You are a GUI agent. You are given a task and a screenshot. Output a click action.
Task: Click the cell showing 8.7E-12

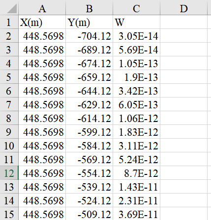136,173
